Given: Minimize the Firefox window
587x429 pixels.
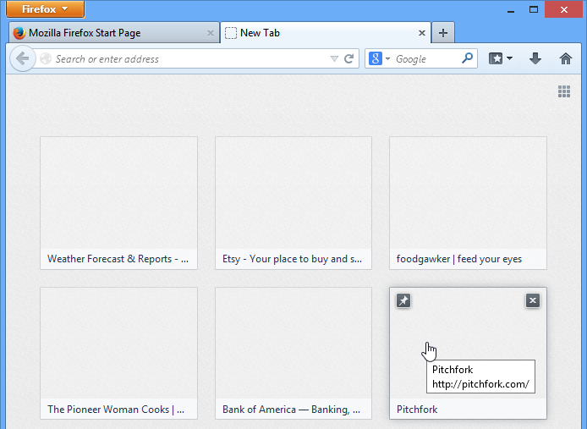Looking at the screenshot, I should (x=511, y=10).
